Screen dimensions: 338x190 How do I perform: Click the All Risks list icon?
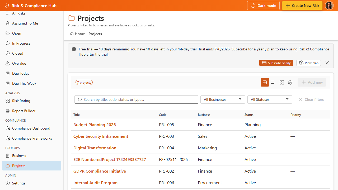click(x=8, y=13)
